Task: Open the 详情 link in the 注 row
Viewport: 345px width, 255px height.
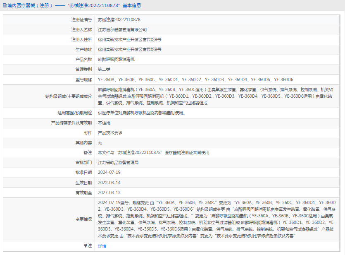Action: (102, 246)
